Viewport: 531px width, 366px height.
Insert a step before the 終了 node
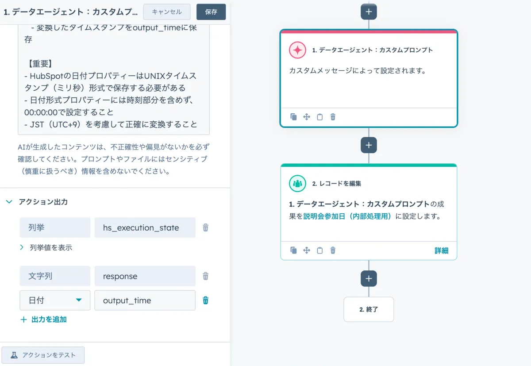[x=369, y=278]
